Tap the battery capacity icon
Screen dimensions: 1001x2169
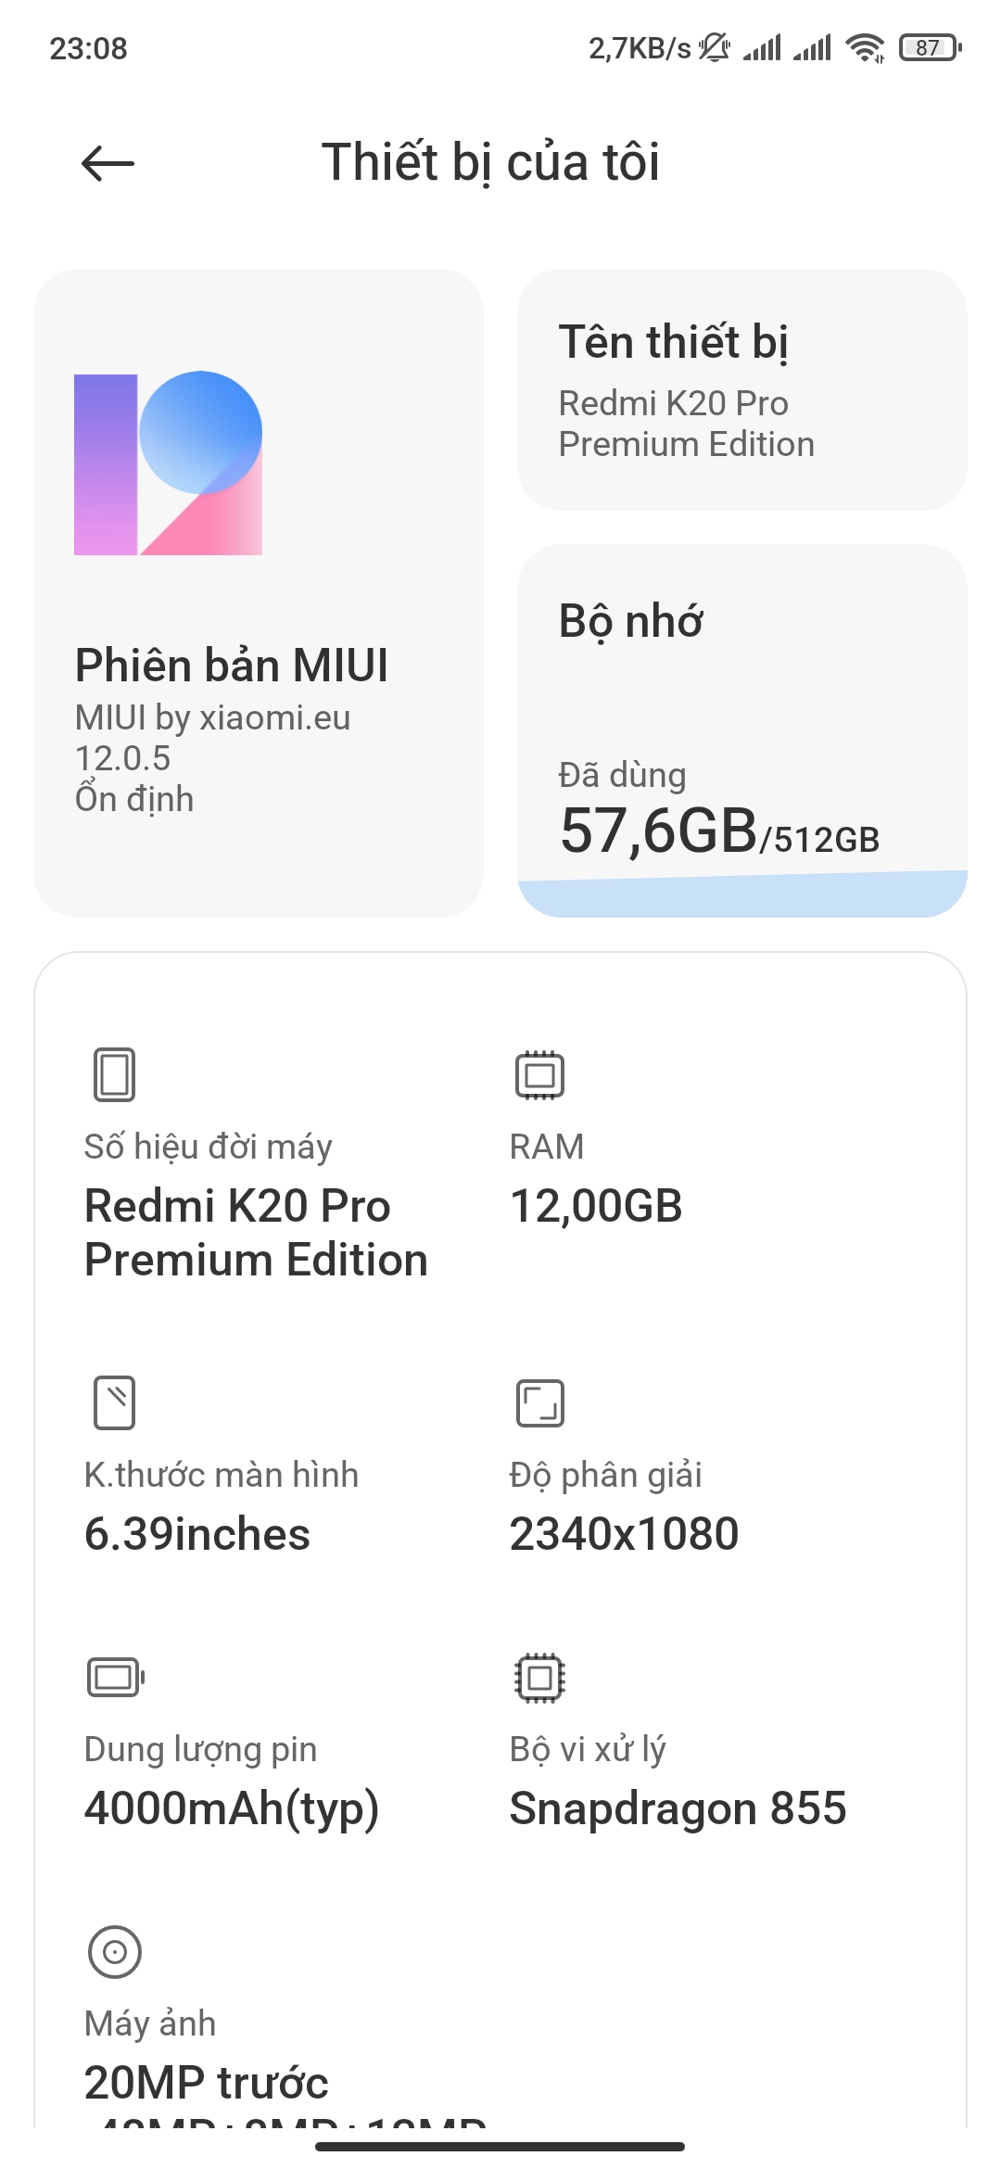116,1677
